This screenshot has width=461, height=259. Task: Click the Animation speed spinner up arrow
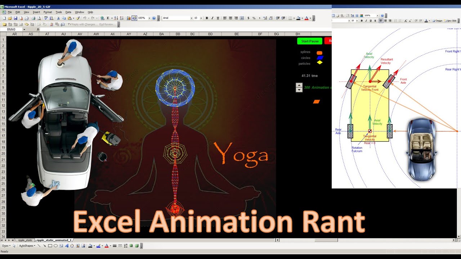click(x=299, y=85)
